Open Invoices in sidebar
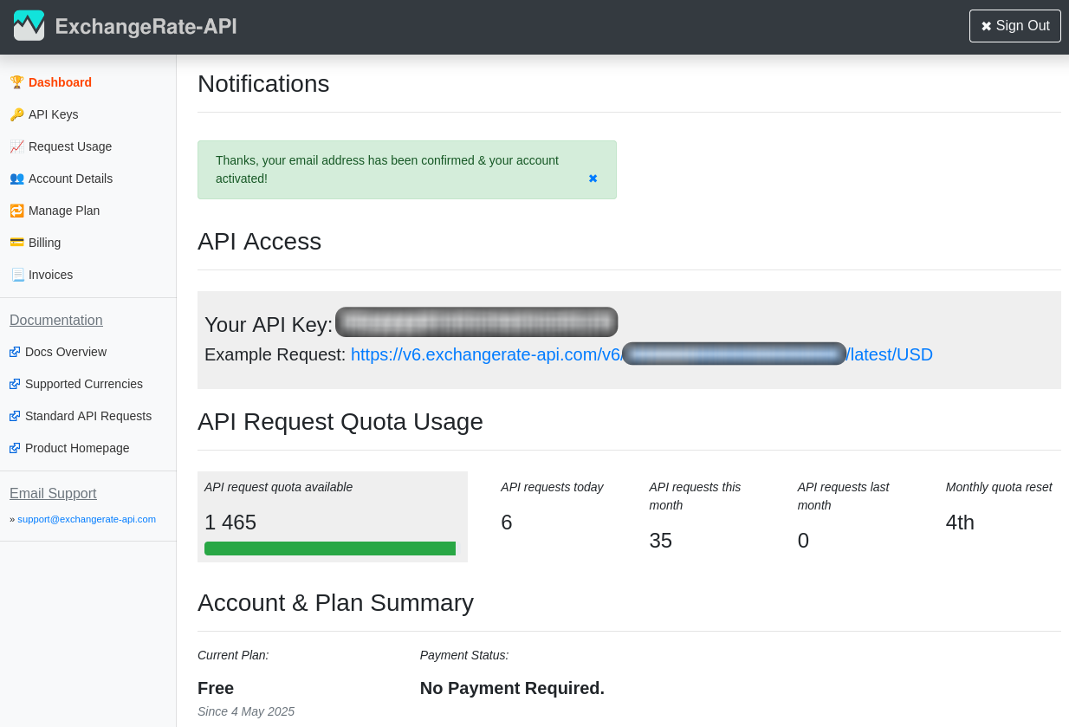 coord(50,275)
